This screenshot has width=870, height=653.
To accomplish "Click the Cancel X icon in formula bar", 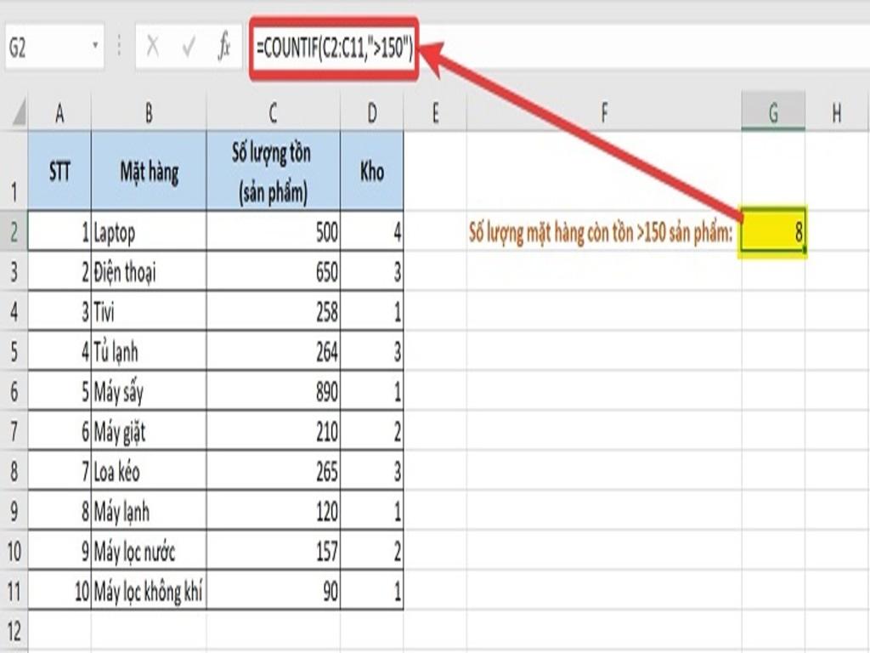I will pos(153,48).
